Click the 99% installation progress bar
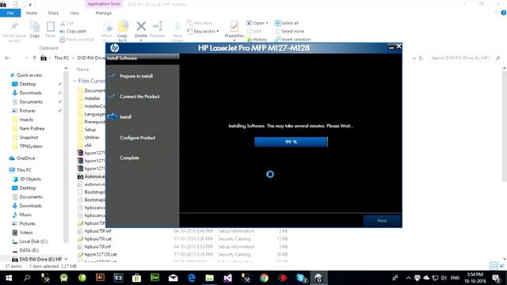Viewport: 507px width, 285px height. tap(291, 142)
